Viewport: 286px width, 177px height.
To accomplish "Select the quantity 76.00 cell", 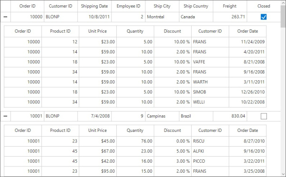I will click(x=135, y=141).
